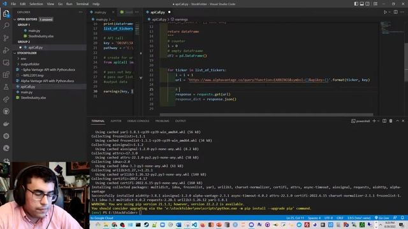Image resolution: width=408 pixels, height=229 pixels.
Task: Click the notifications bell in status bar
Action: coord(402,218)
